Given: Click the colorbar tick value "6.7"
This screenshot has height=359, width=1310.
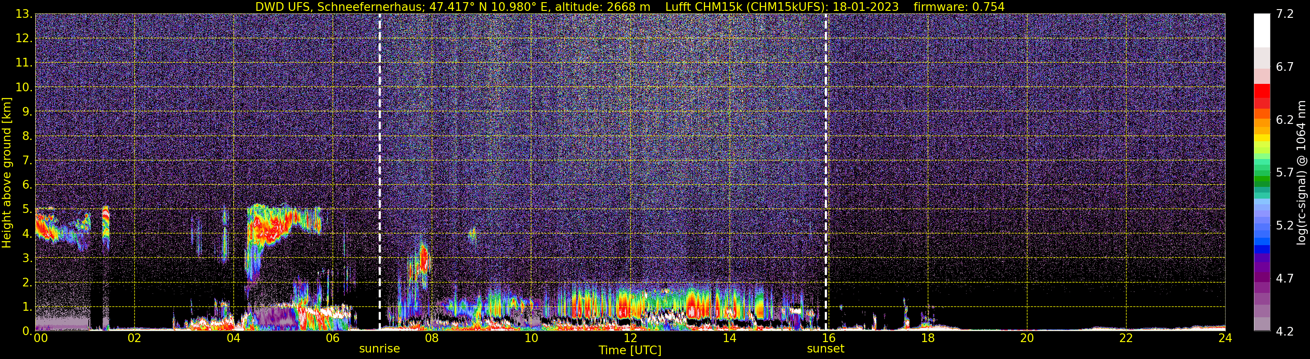Looking at the screenshot, I should (1285, 66).
